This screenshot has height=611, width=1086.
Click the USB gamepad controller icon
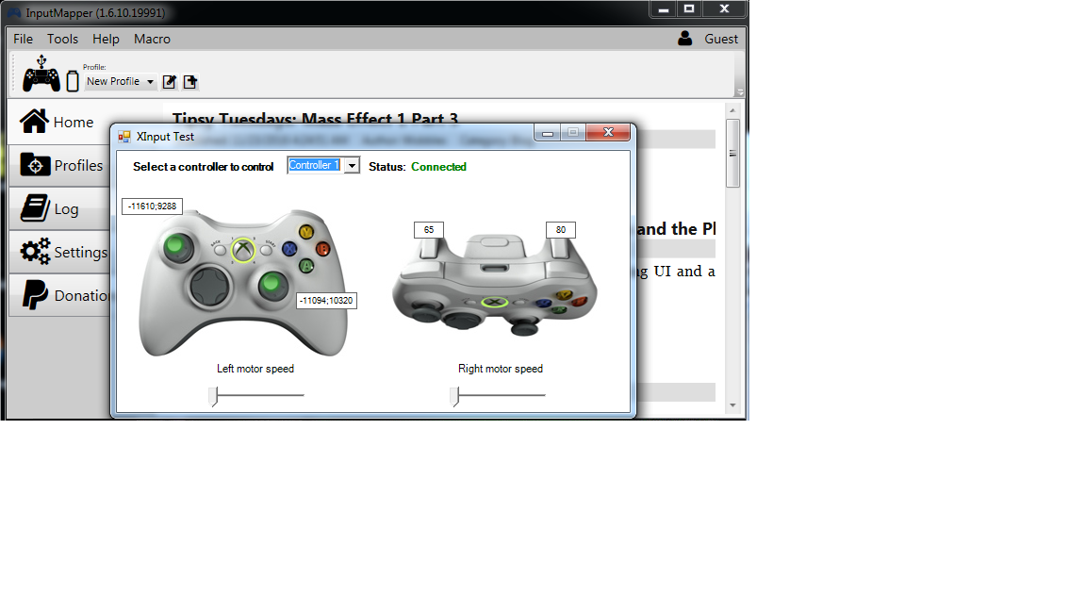(41, 74)
